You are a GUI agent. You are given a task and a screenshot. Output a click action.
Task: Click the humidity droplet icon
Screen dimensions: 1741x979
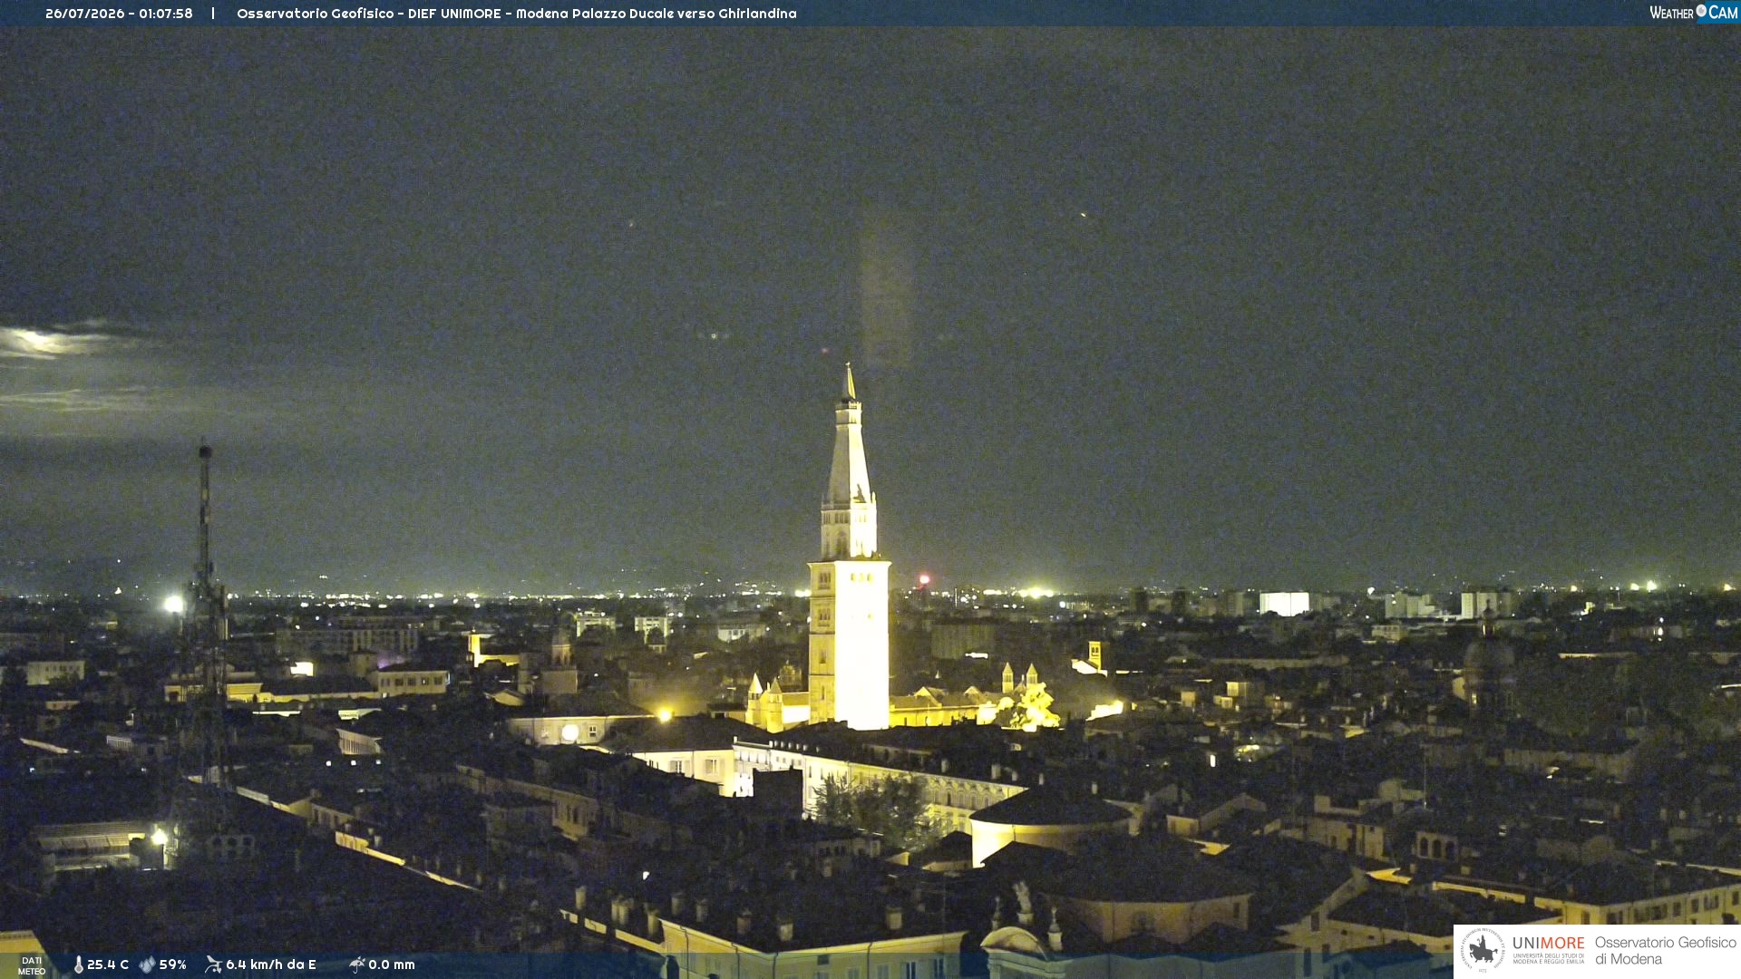pyautogui.click(x=147, y=964)
